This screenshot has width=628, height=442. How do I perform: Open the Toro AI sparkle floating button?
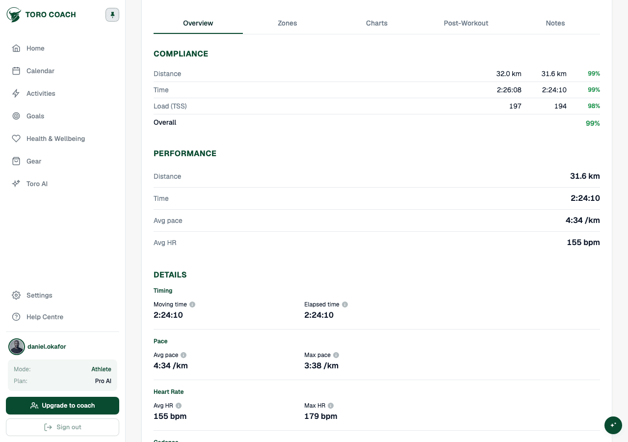coord(613,425)
